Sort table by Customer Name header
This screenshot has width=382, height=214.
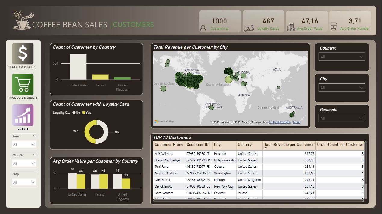coord(169,145)
